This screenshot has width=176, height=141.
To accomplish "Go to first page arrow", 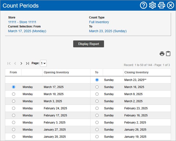I will point(9,63).
